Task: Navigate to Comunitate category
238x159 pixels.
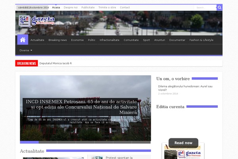Action: pos(131,40)
